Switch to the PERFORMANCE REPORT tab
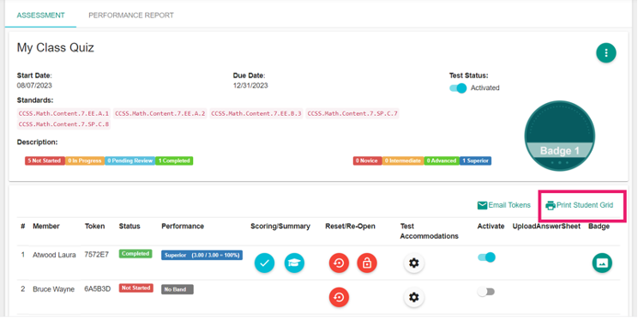The width and height of the screenshot is (638, 321). pos(131,15)
